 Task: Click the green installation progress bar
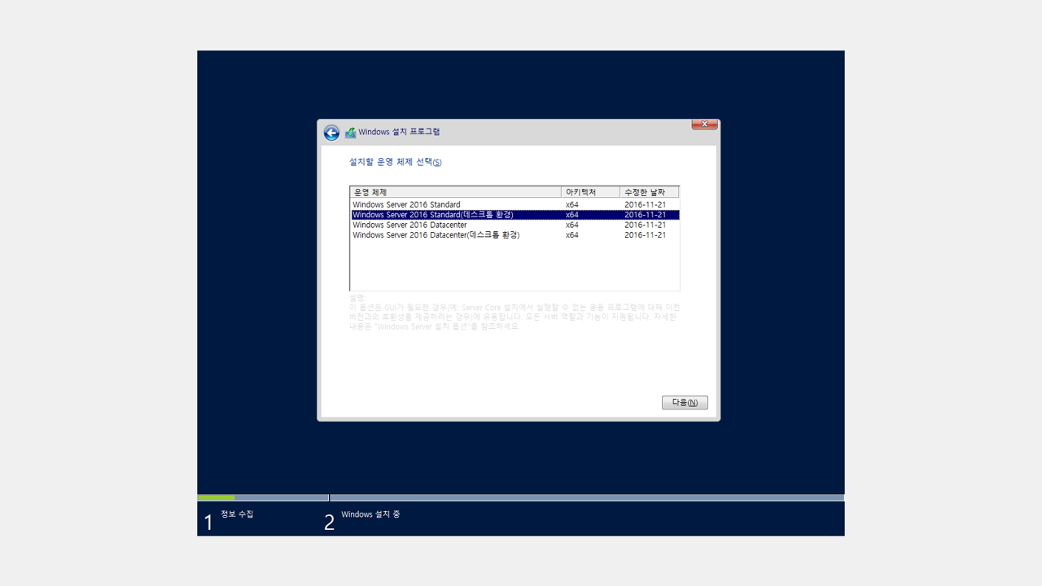[x=216, y=497]
